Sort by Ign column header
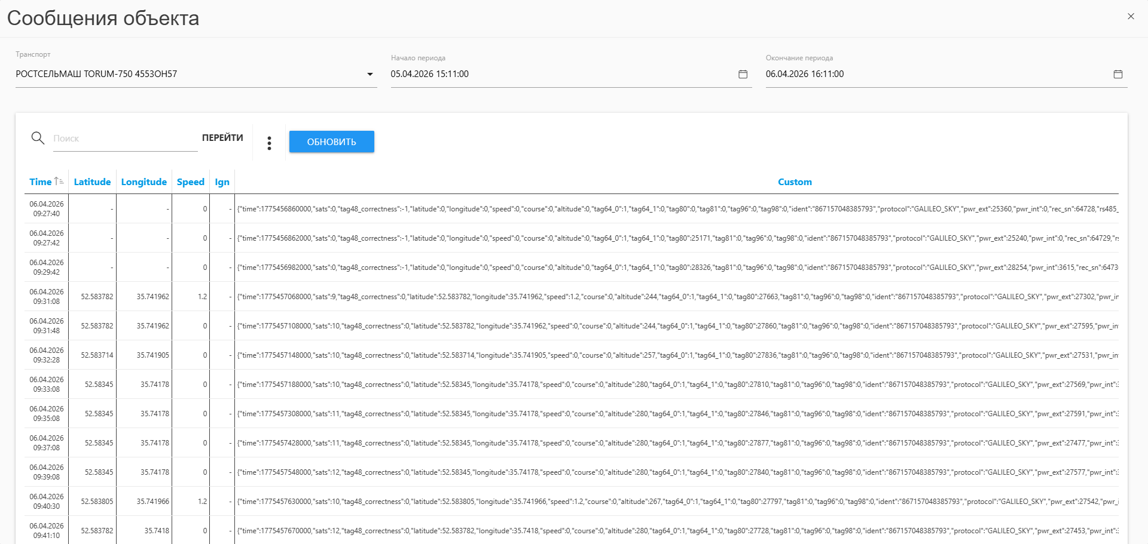The height and width of the screenshot is (544, 1148). click(x=222, y=182)
